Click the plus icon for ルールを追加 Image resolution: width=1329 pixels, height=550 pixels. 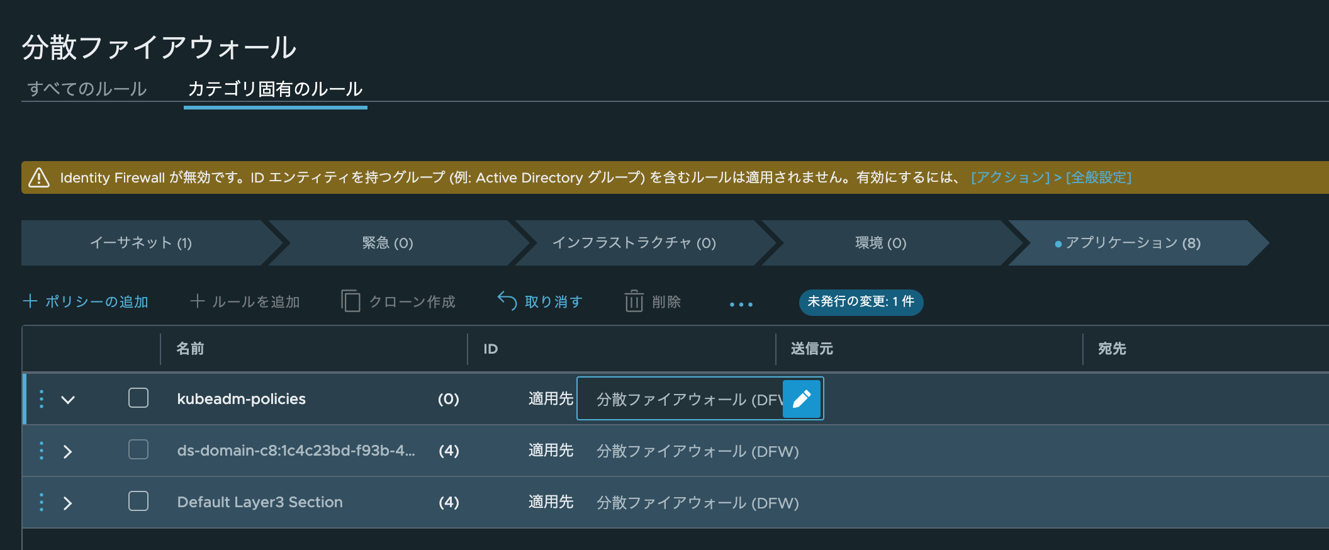coord(197,301)
